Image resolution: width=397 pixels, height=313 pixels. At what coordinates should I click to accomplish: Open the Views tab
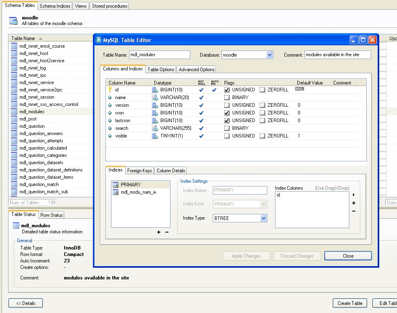coord(80,6)
